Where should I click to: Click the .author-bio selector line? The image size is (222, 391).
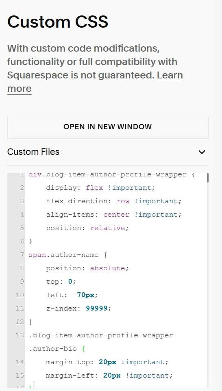point(52,349)
